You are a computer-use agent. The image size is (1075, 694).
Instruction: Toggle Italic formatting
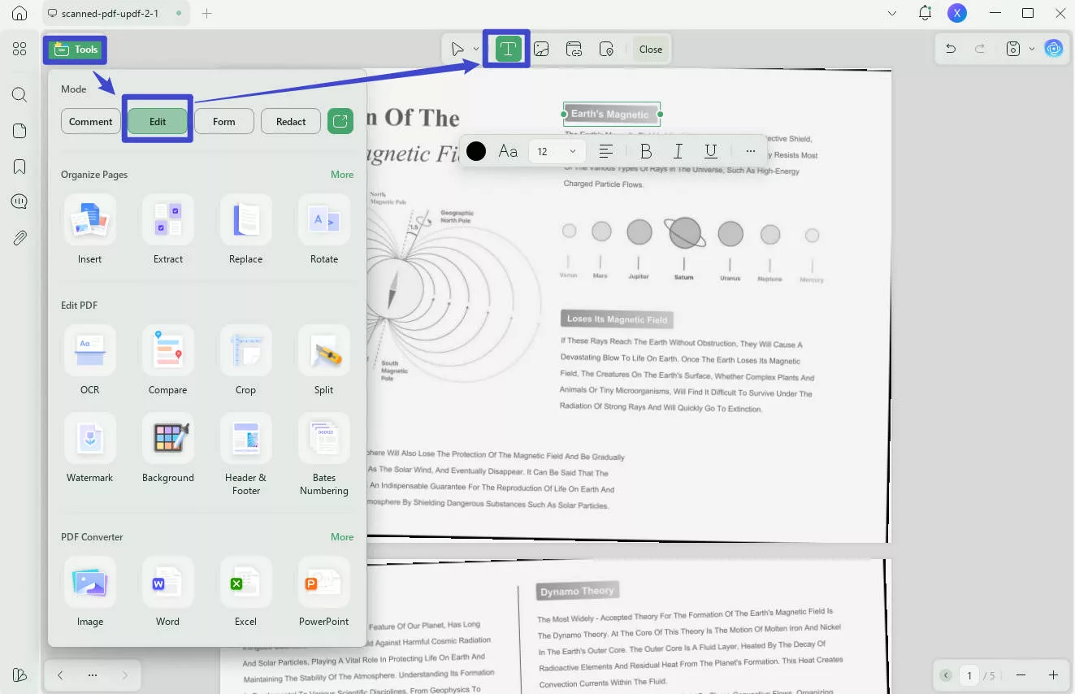coord(678,151)
